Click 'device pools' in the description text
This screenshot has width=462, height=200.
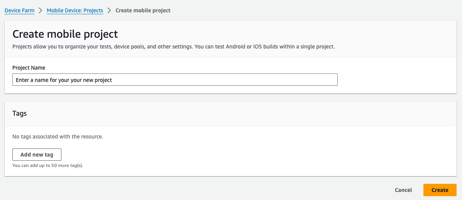[x=129, y=47]
